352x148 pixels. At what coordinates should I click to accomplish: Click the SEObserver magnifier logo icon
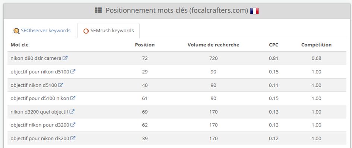(16, 31)
